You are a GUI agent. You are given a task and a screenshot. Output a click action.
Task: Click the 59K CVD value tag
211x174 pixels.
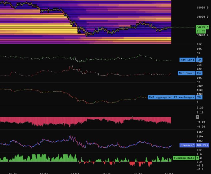[x=199, y=97]
